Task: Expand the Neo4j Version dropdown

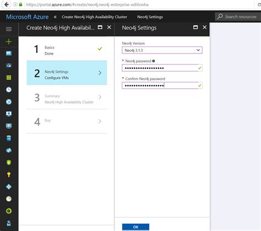Action: click(x=162, y=50)
